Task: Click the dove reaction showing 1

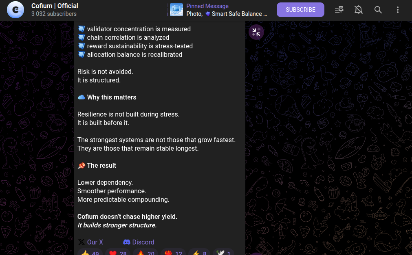Action: click(223, 253)
